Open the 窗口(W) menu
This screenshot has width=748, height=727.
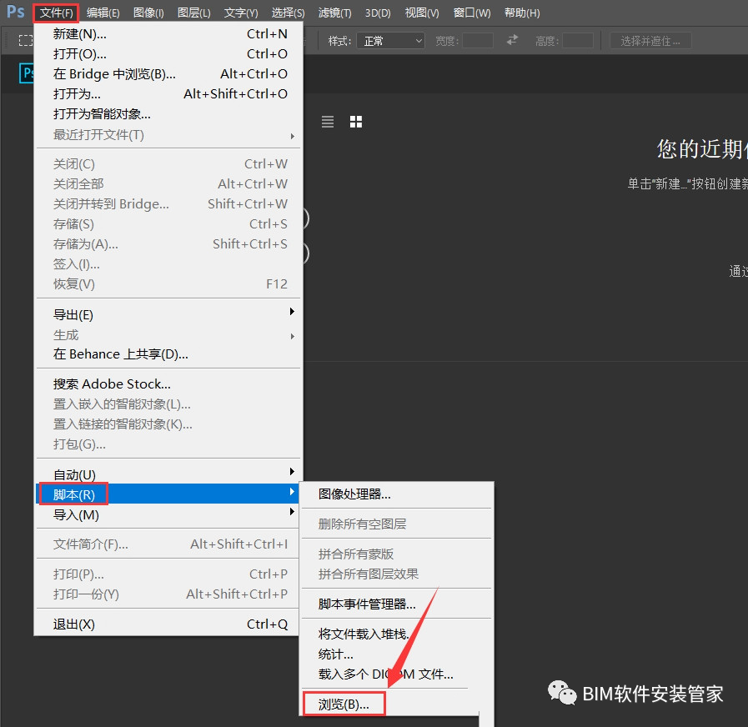(472, 13)
